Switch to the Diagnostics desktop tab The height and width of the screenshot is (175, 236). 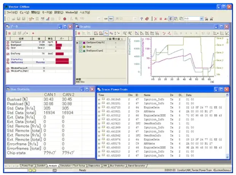94,166
